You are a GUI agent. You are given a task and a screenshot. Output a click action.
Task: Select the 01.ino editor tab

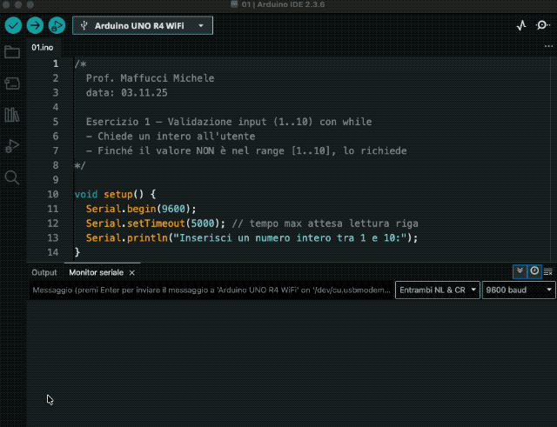42,47
